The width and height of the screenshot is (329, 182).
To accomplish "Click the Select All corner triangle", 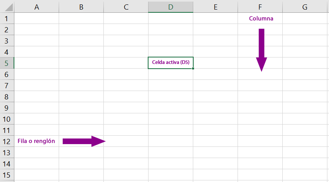I will [x=9, y=7].
